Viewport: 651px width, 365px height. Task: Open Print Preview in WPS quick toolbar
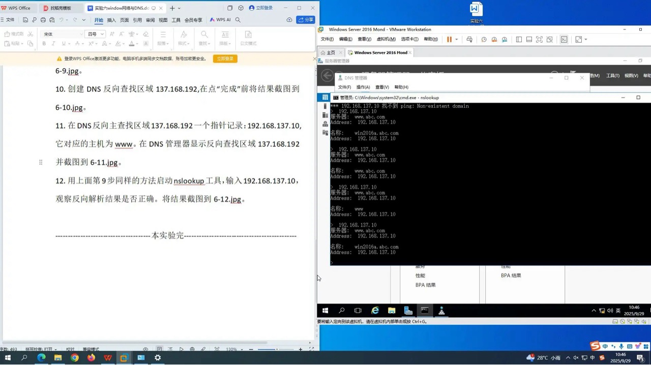tap(52, 20)
